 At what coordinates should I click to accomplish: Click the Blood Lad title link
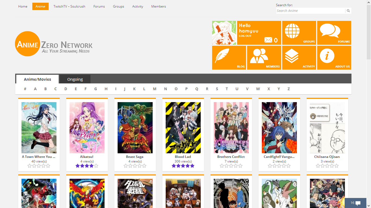[183, 157]
